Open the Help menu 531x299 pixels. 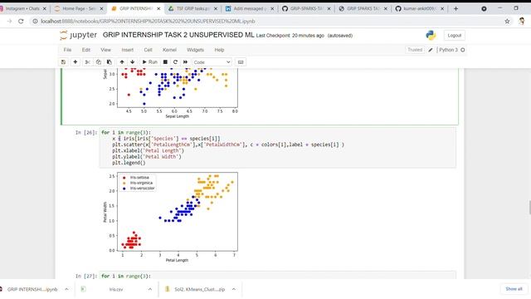pyautogui.click(x=219, y=50)
